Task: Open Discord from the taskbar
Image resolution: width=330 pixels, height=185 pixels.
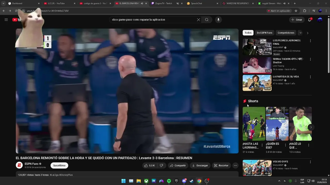Action: click(x=184, y=181)
